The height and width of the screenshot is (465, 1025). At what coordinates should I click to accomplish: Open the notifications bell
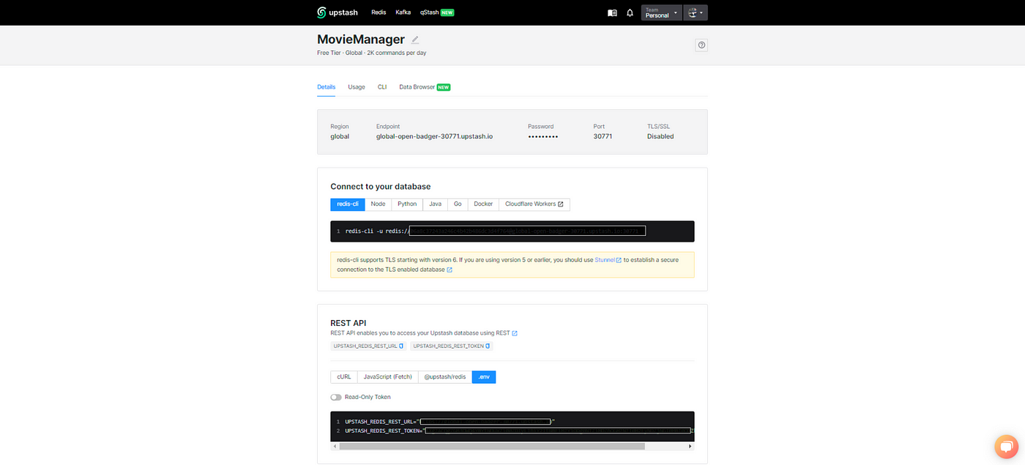(630, 12)
